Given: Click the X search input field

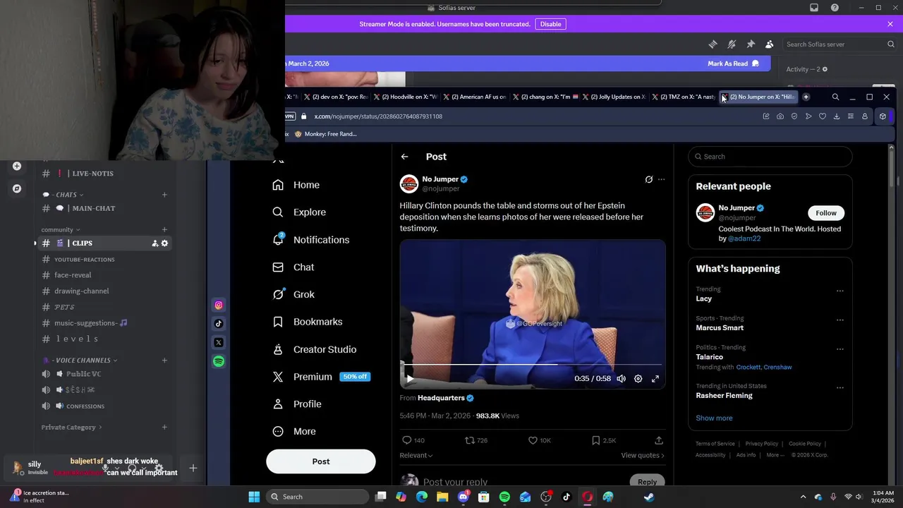Looking at the screenshot, I should click(770, 157).
